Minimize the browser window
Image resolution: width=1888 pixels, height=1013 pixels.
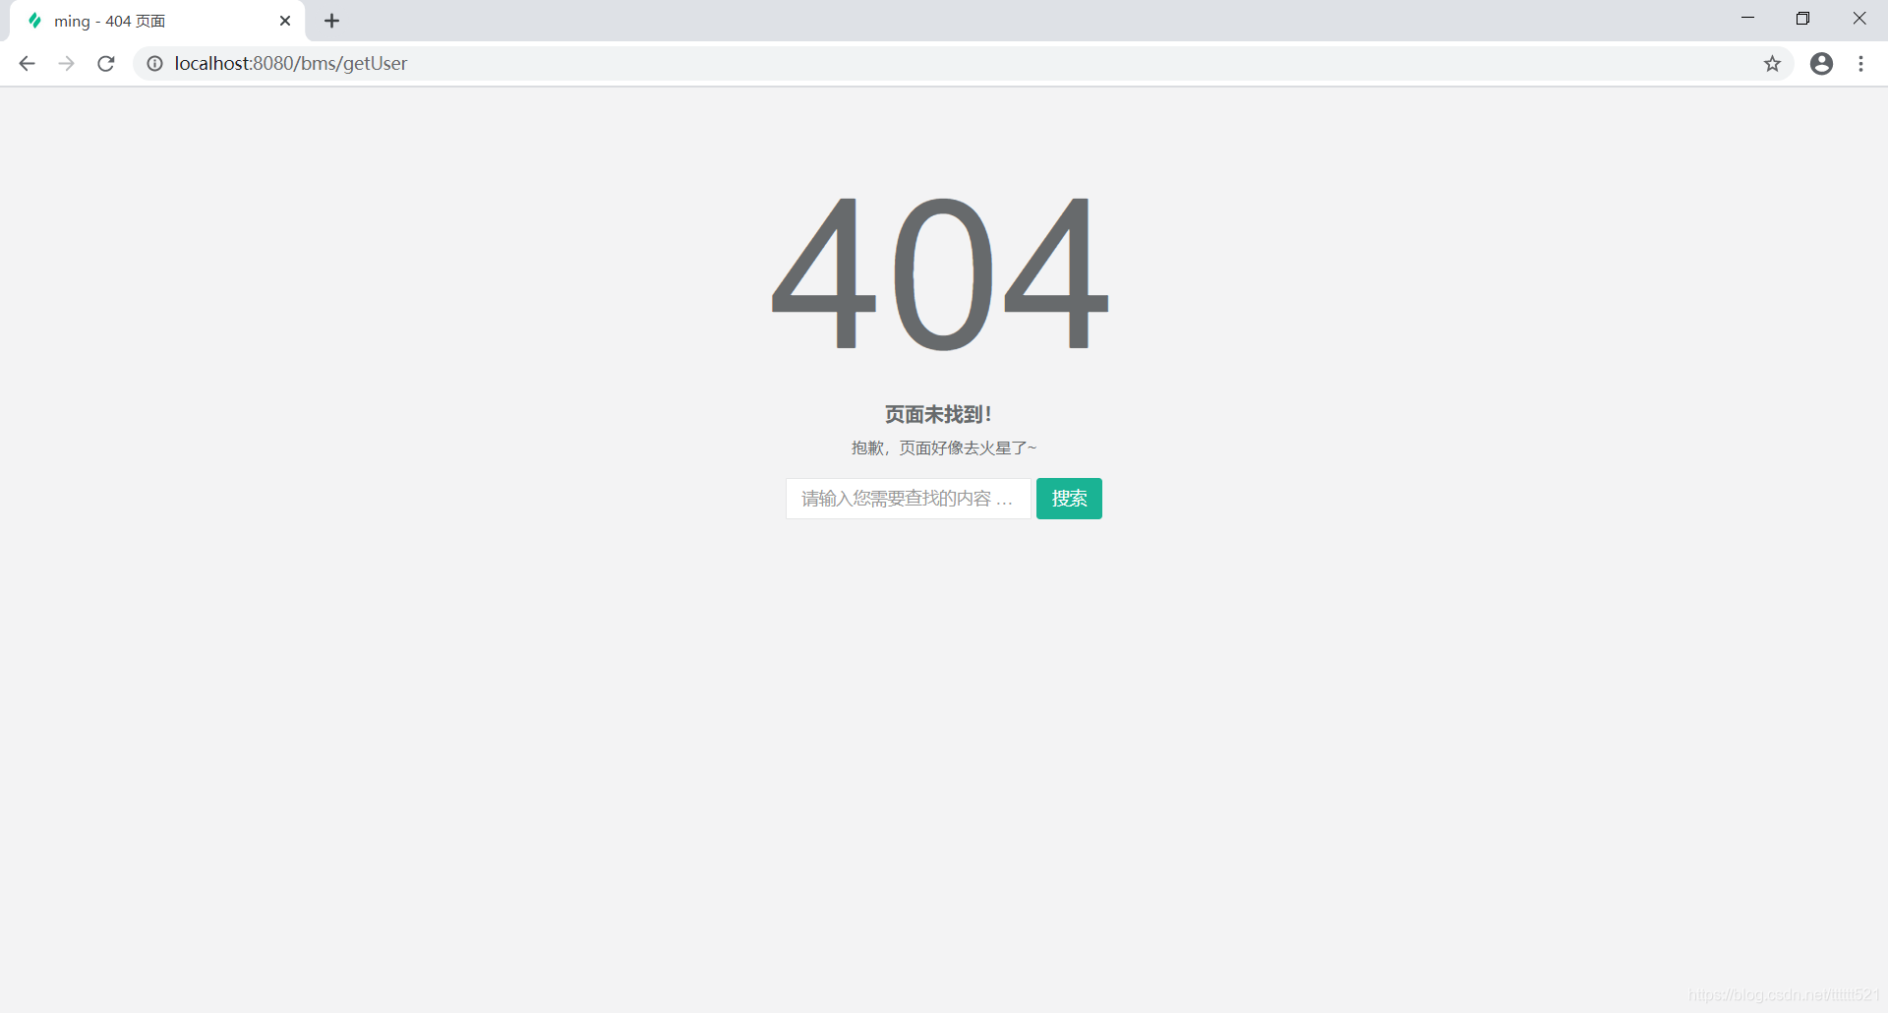[x=1748, y=18]
